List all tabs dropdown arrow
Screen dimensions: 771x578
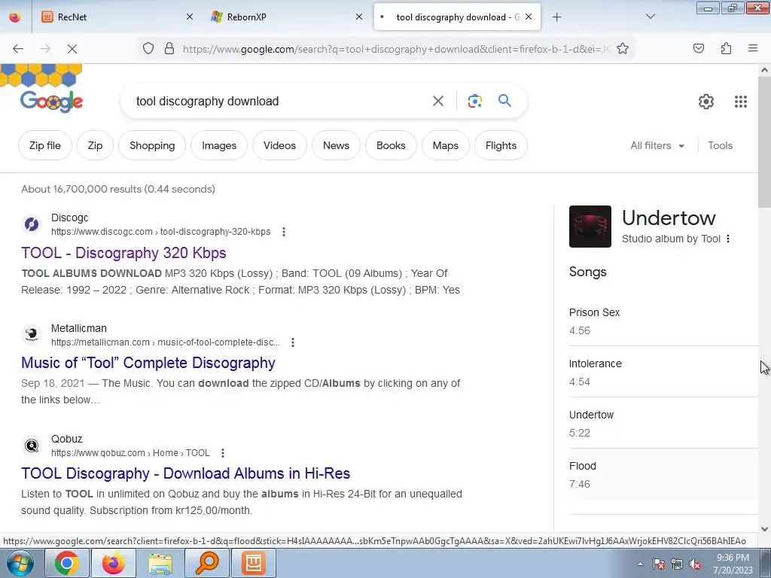pos(650,17)
